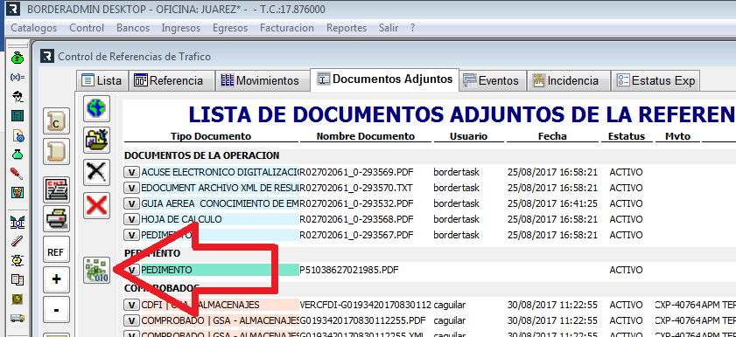Switch to the Estatus Exp tab
Viewport: 736px width, 337px height.
click(655, 80)
